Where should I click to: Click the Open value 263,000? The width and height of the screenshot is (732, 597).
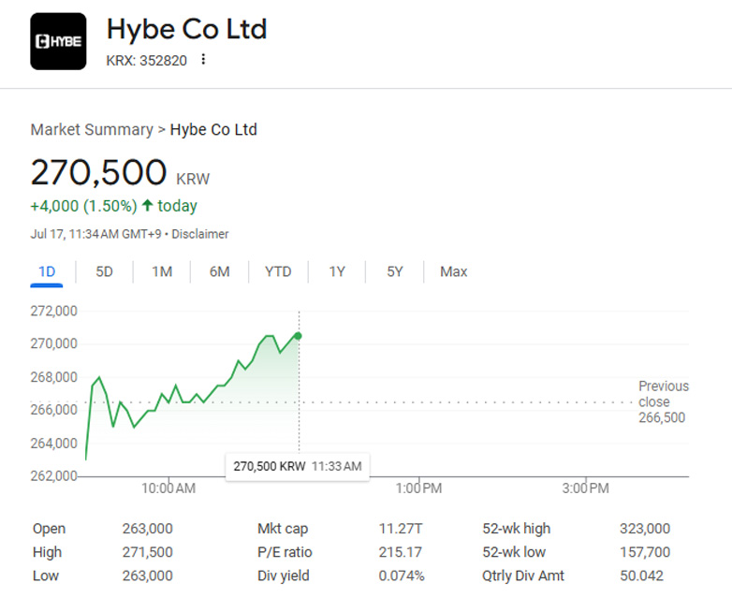148,529
